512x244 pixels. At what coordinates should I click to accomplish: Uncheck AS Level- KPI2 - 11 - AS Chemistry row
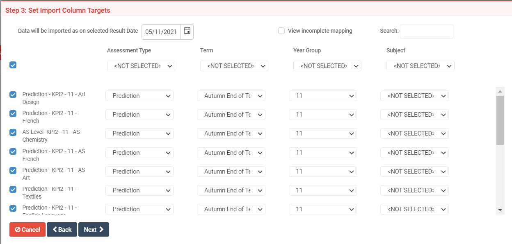pyautogui.click(x=13, y=133)
